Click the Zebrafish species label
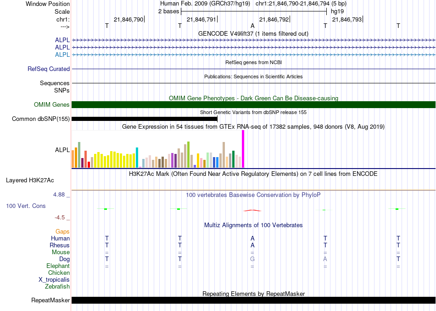436x311 pixels. pos(57,286)
